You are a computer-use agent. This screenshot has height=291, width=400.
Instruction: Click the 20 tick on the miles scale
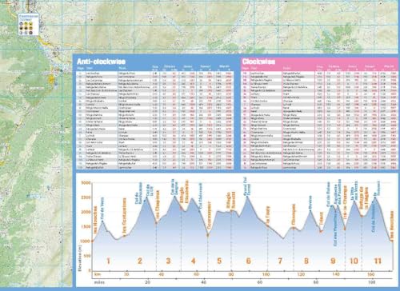click(x=147, y=282)
